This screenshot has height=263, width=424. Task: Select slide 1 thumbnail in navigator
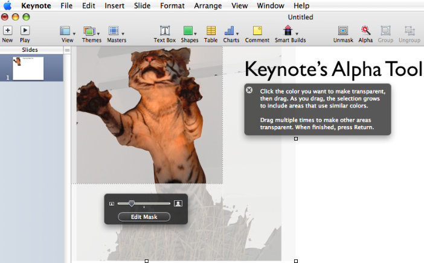click(28, 68)
